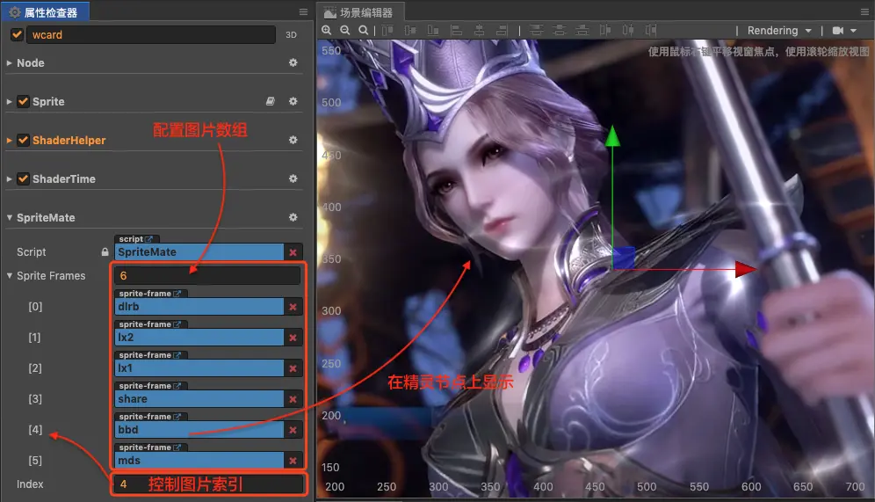Open the ShaderHelper gear settings
Viewport: 875px width, 502px height.
tap(293, 140)
